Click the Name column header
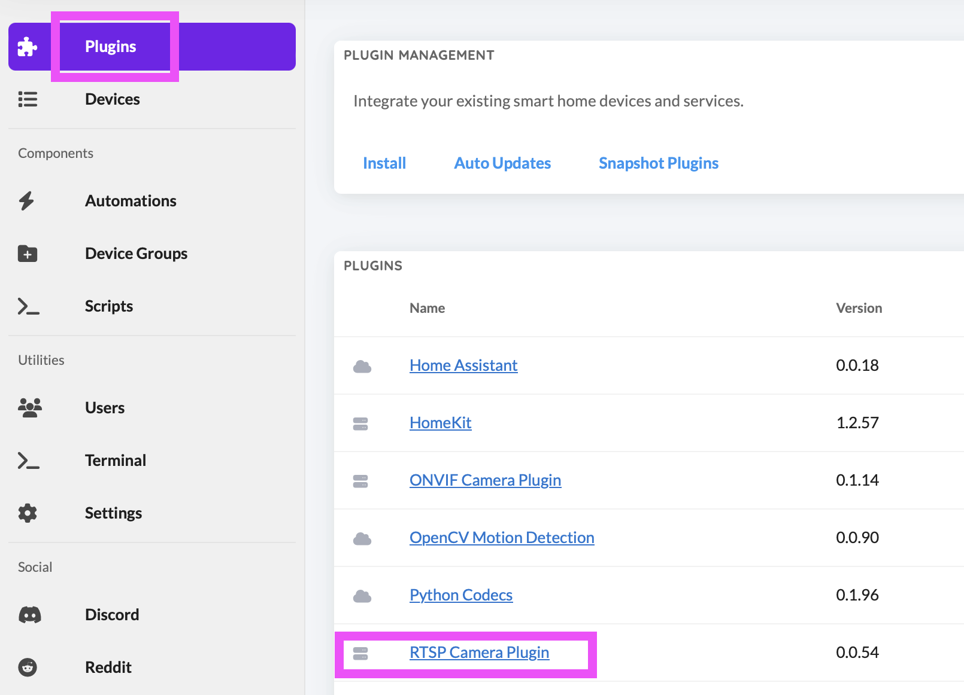Image resolution: width=964 pixels, height=695 pixels. point(427,308)
